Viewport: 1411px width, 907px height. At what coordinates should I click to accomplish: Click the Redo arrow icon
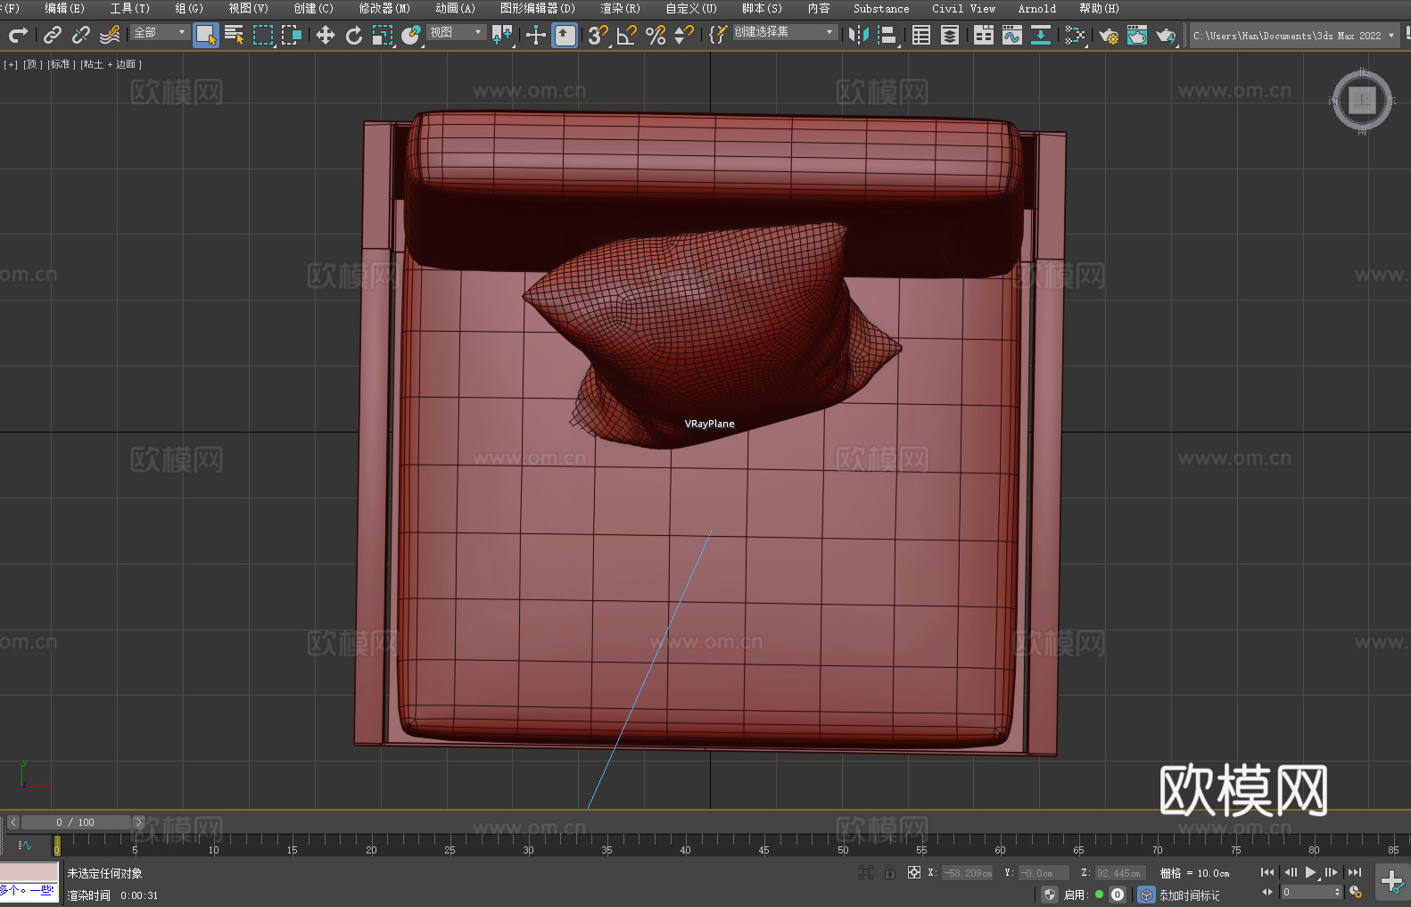coord(18,35)
